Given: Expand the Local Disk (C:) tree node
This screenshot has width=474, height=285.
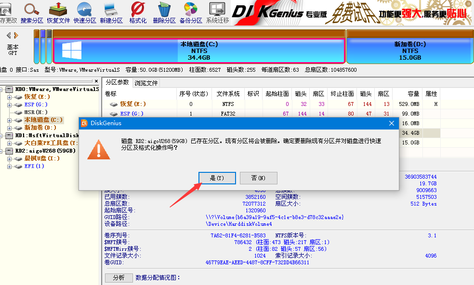Looking at the screenshot, I should [9, 120].
